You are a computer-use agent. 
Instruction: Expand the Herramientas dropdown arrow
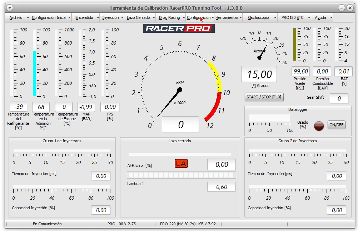click(240, 18)
